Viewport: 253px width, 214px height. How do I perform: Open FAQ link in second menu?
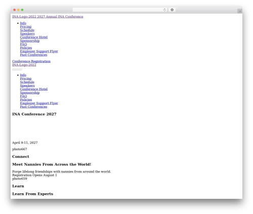23,96
